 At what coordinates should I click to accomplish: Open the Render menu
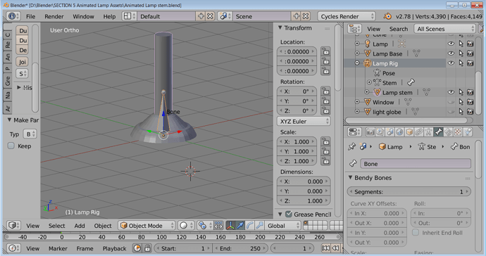click(x=54, y=16)
